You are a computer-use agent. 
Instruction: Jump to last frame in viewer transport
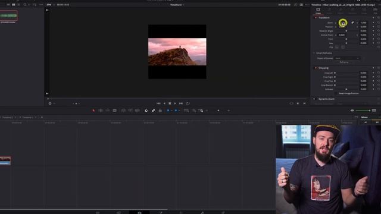[181, 103]
